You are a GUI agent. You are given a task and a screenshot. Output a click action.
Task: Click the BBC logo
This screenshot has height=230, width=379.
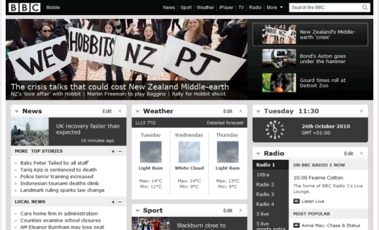click(25, 8)
